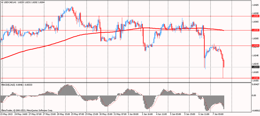Click the red 1.0385 price label
260x116 pixels.
click(x=255, y=16)
